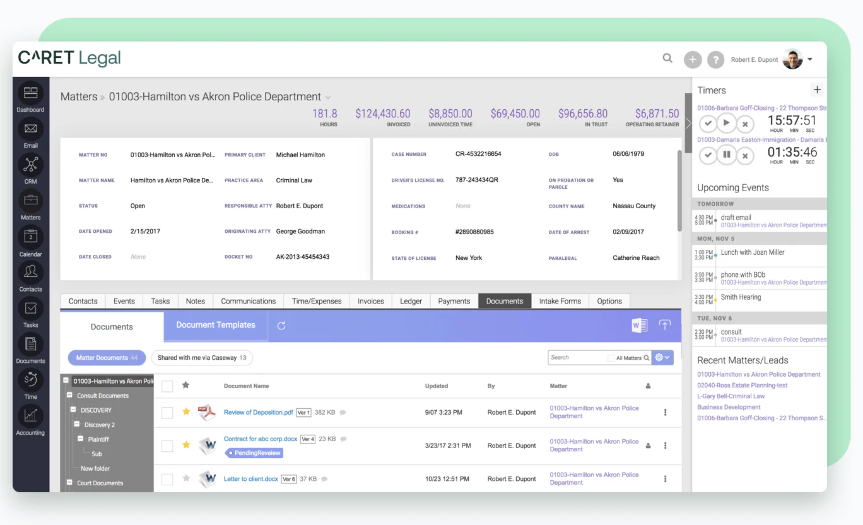Tick the checkbox for Letter to client.docx
Viewport: 863px width, 525px height.
[167, 480]
